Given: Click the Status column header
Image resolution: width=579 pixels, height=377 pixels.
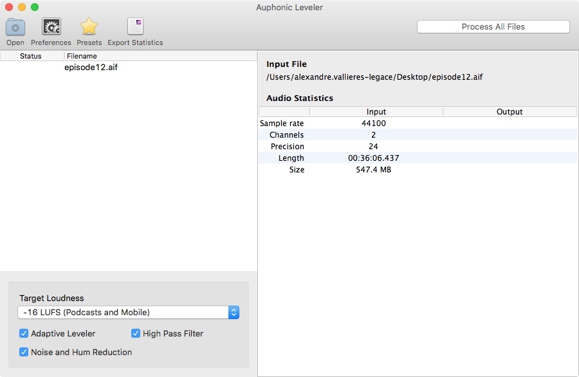Looking at the screenshot, I should 31,56.
